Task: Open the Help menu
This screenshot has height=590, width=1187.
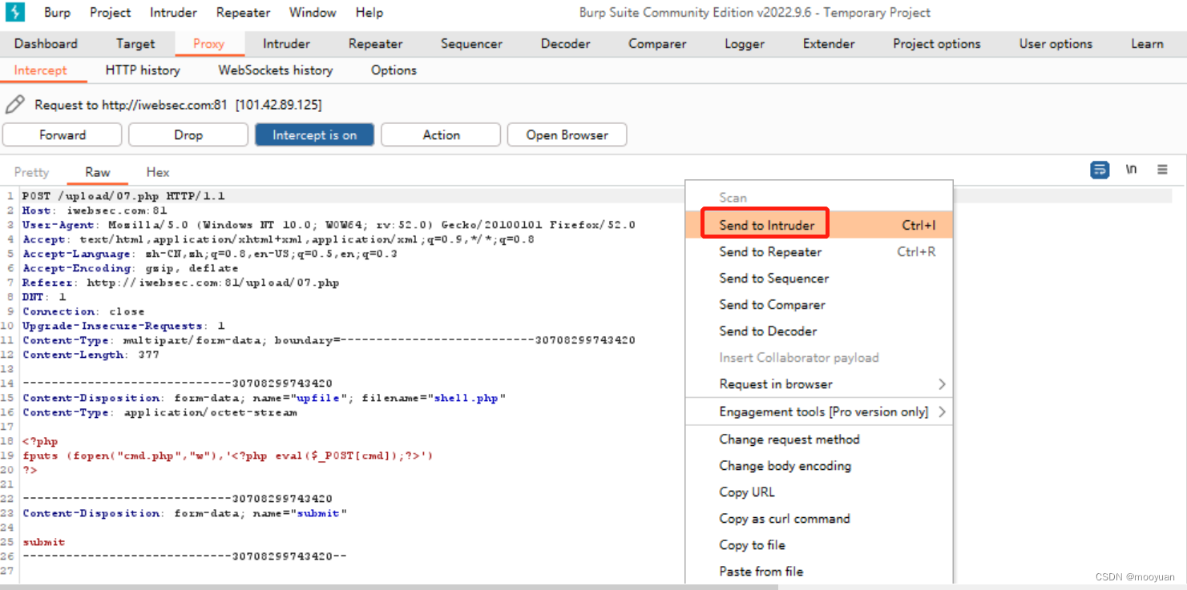Action: pyautogui.click(x=369, y=12)
